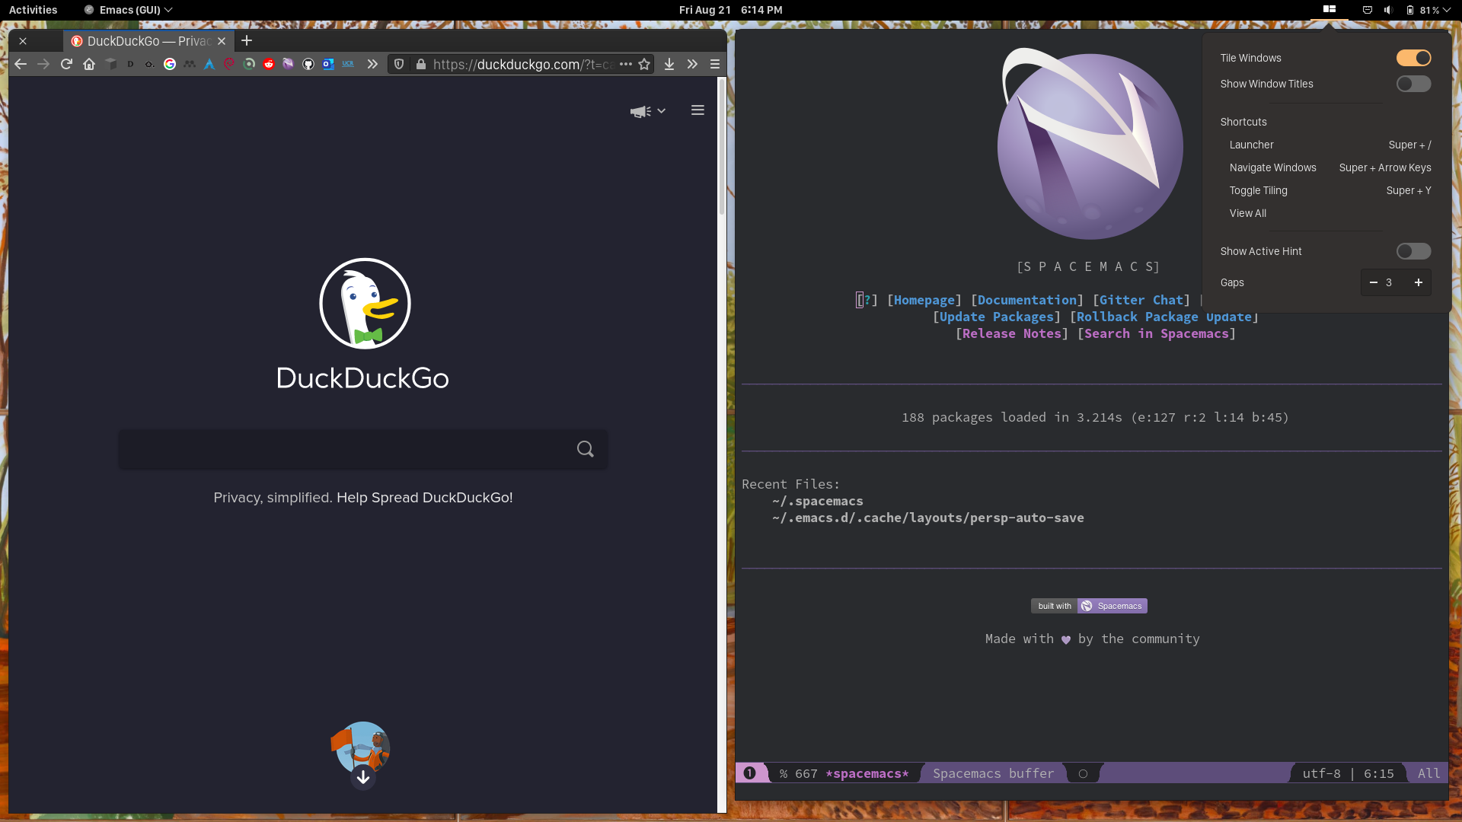Open the Firefox Downloads panel
The width and height of the screenshot is (1462, 822).
[669, 64]
